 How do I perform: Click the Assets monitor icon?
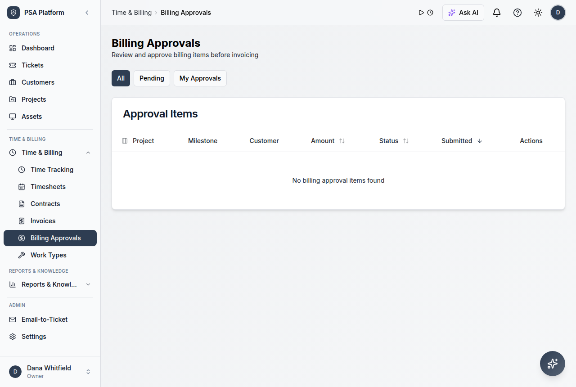(x=13, y=117)
